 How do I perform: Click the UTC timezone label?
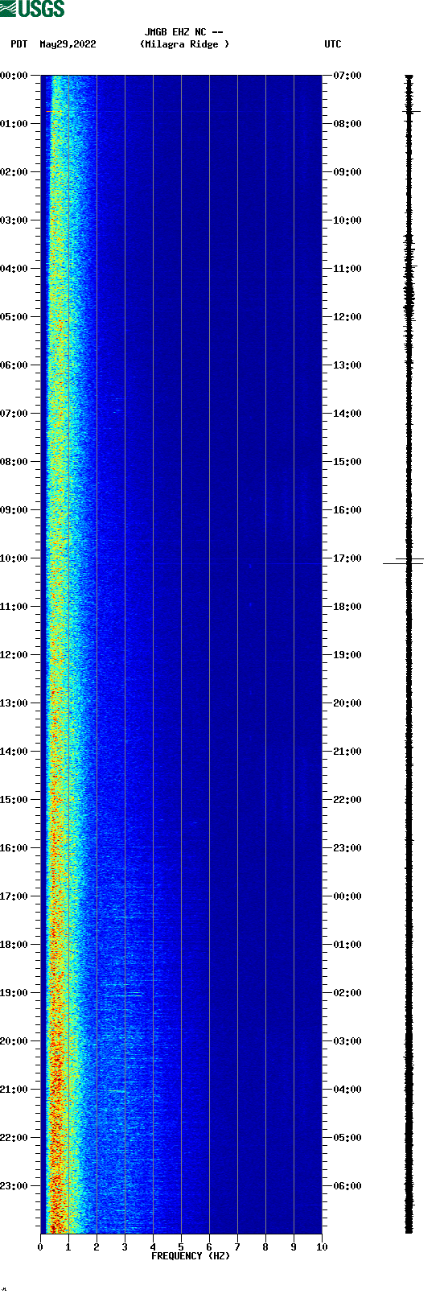coord(333,44)
